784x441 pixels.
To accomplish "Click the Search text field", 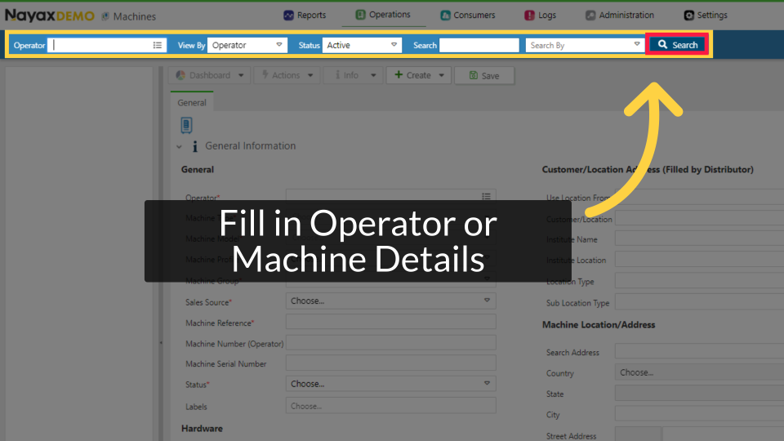I will coord(479,45).
